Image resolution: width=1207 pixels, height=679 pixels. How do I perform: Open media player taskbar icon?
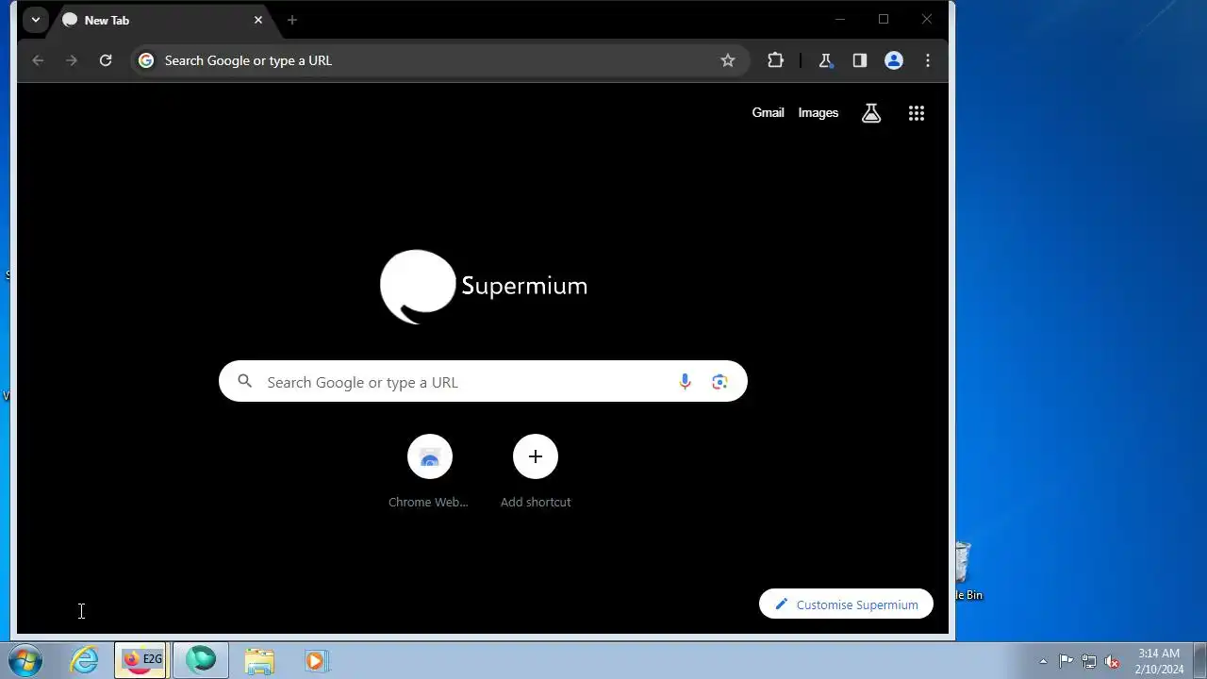316,660
